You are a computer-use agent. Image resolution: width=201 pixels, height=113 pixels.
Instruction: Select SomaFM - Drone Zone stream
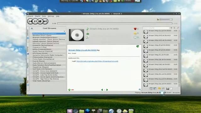tap(45, 71)
